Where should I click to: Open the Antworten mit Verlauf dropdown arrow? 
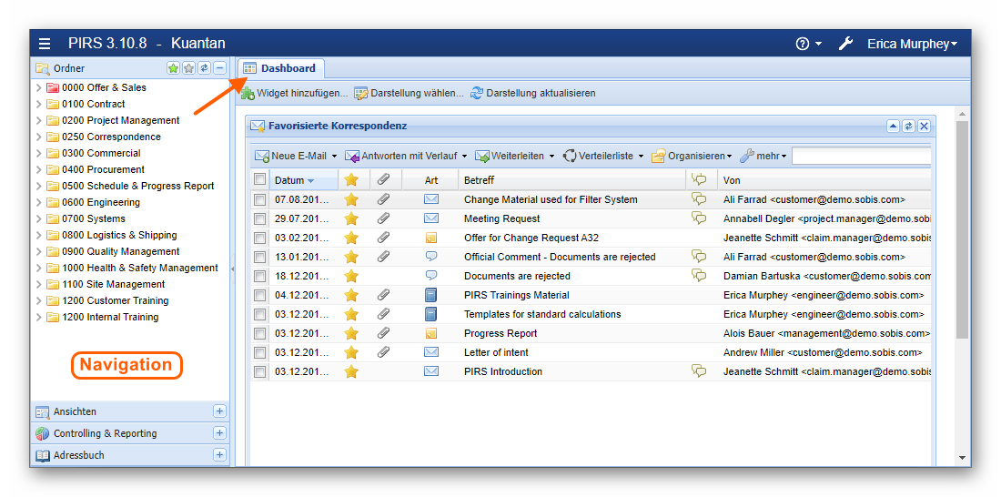[464, 156]
